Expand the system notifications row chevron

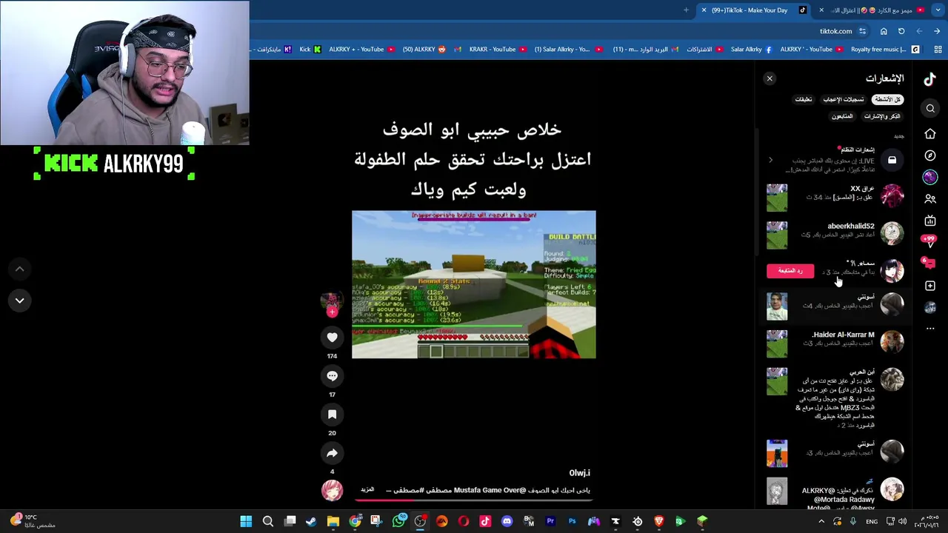pos(770,161)
